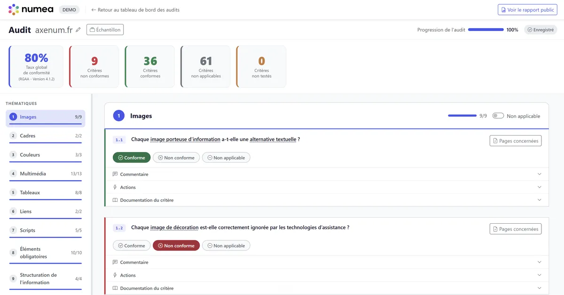Expand Actions chevron in criterion 1.2
The width and height of the screenshot is (564, 295).
coord(540,275)
